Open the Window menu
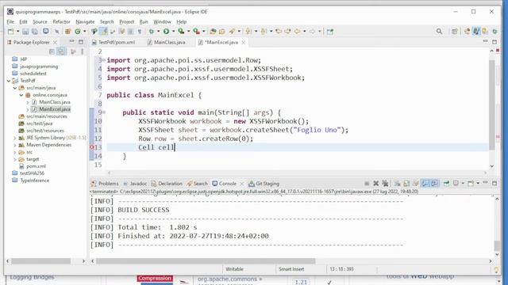The height and width of the screenshot is (285, 508). coord(162,21)
